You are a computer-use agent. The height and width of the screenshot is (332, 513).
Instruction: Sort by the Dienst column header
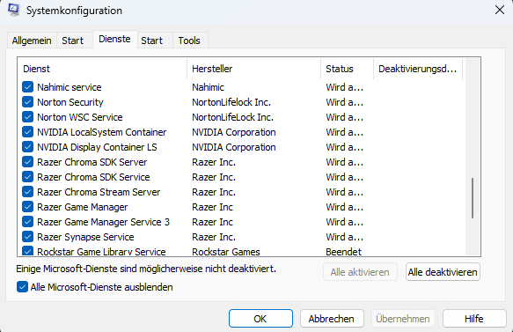[102, 69]
